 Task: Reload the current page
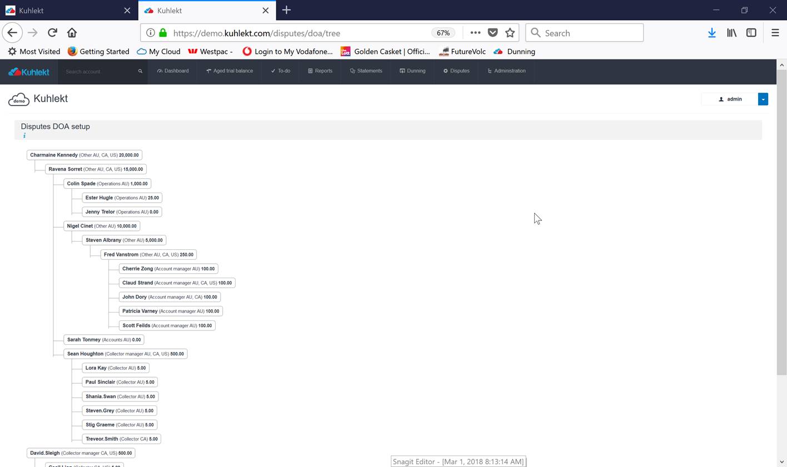pyautogui.click(x=52, y=33)
